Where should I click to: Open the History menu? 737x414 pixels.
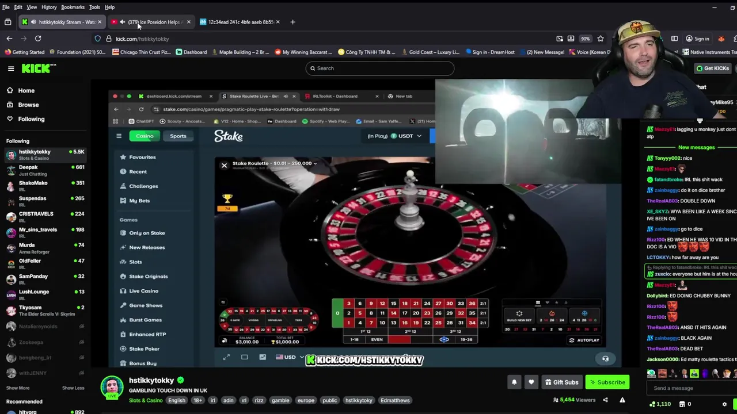(x=49, y=7)
